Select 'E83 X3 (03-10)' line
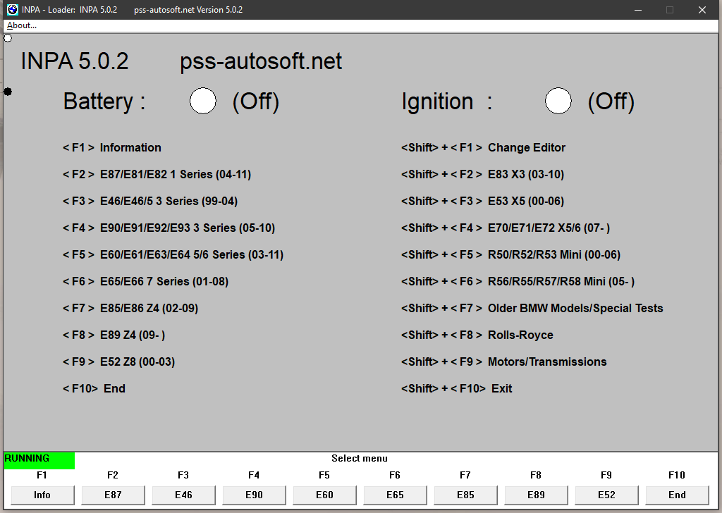 point(482,174)
